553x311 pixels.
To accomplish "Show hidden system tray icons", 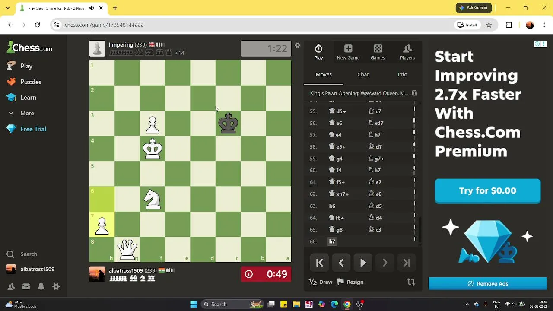I will tap(467, 304).
